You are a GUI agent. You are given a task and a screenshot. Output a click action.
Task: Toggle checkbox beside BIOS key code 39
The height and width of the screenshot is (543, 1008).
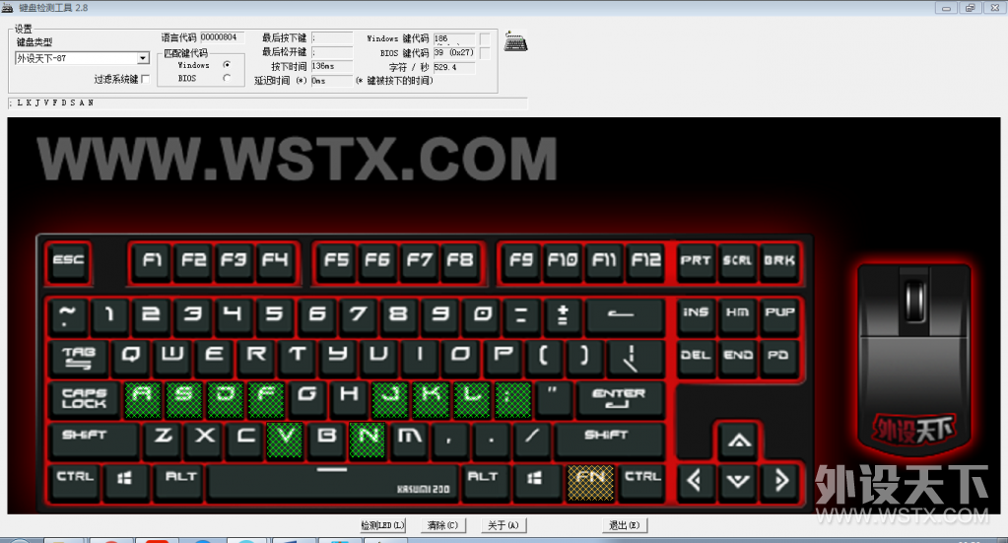point(485,52)
